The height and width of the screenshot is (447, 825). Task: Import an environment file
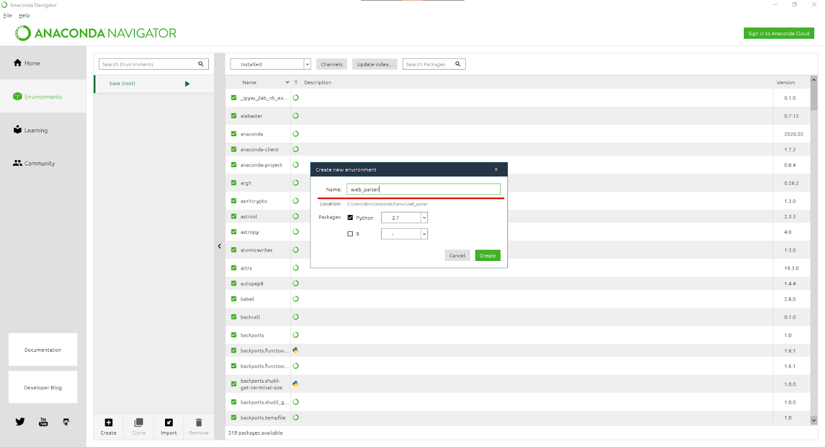point(169,426)
